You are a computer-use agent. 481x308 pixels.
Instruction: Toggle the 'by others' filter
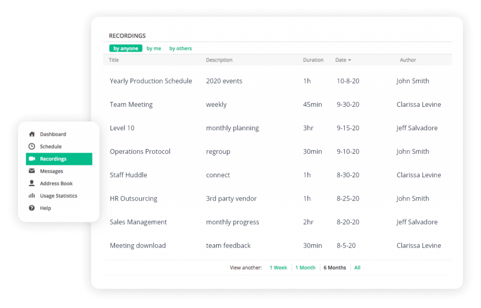click(x=180, y=48)
